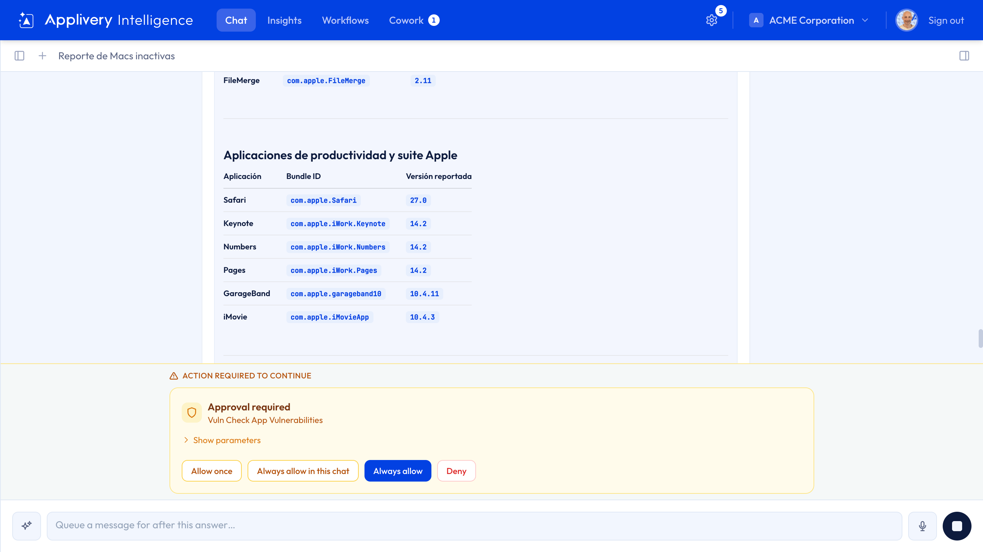This screenshot has width=983, height=552.
Task: Click FileMerge version 2.11
Action: tap(423, 81)
